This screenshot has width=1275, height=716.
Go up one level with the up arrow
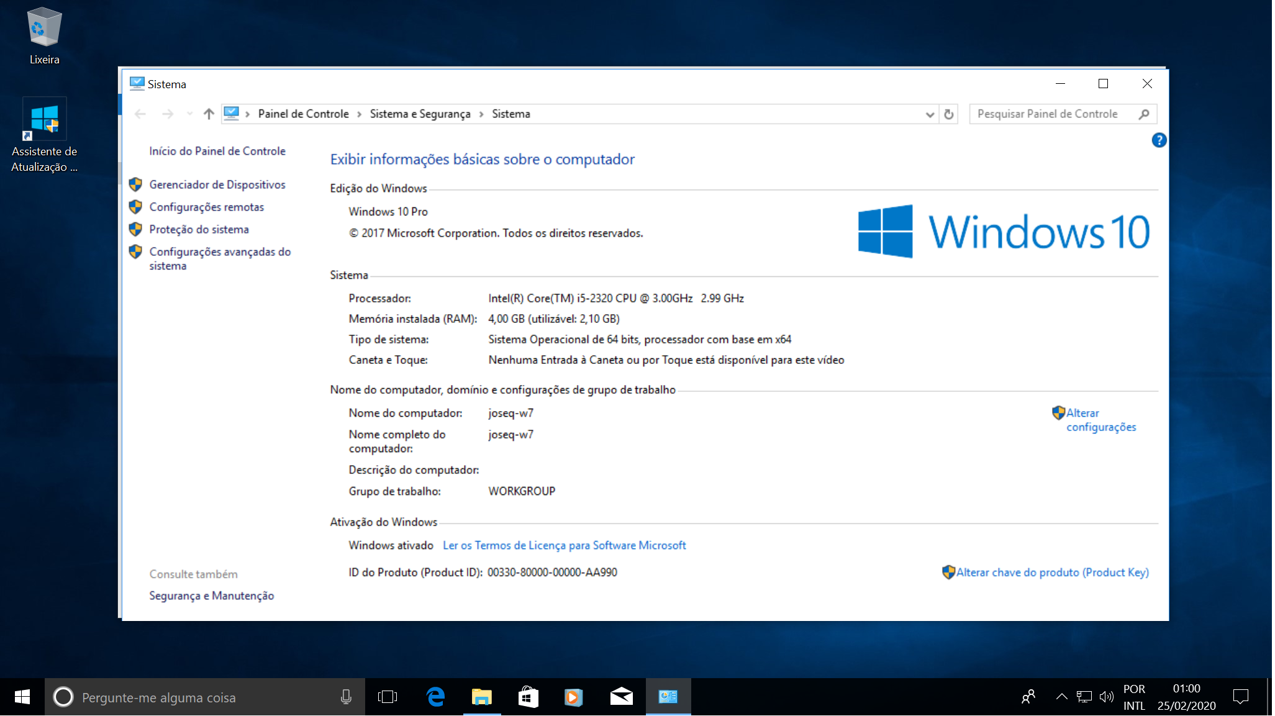click(x=209, y=114)
